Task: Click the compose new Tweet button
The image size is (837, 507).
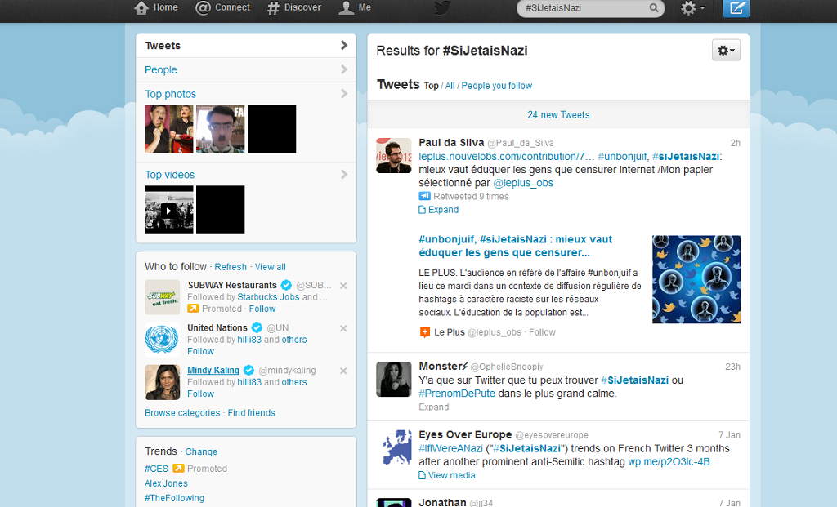Action: click(736, 8)
